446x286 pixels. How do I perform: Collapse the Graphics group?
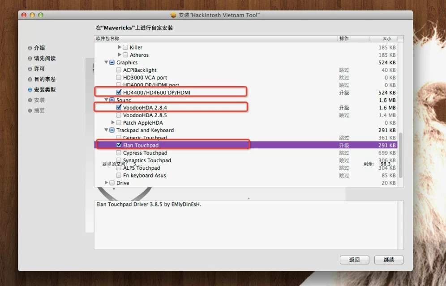click(106, 62)
